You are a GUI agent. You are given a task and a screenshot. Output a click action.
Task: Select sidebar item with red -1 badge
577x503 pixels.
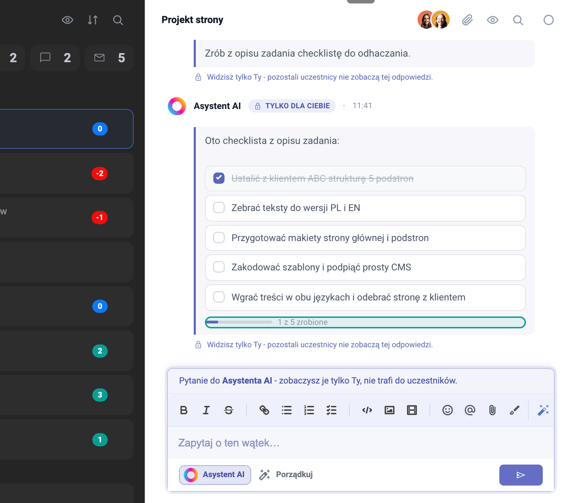click(x=66, y=217)
